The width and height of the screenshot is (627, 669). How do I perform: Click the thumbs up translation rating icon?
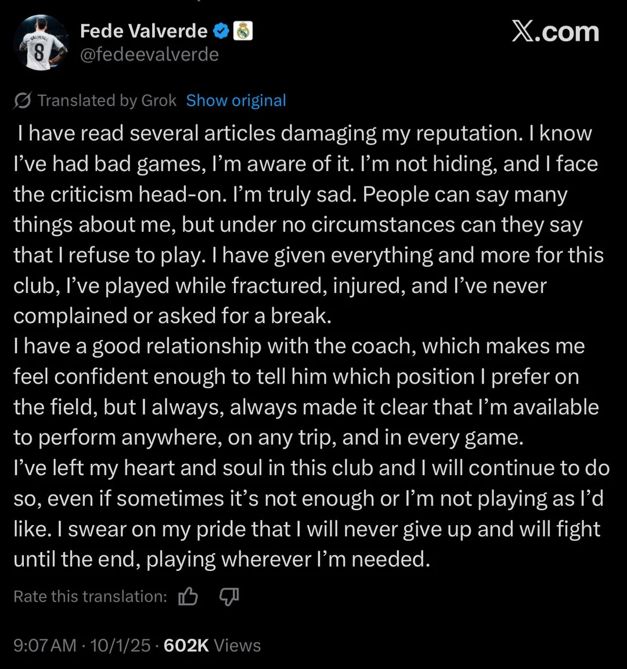coord(188,596)
